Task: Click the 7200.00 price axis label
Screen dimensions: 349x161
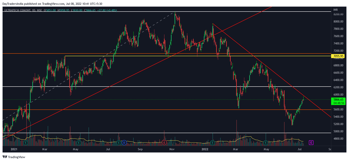Action: point(339,51)
